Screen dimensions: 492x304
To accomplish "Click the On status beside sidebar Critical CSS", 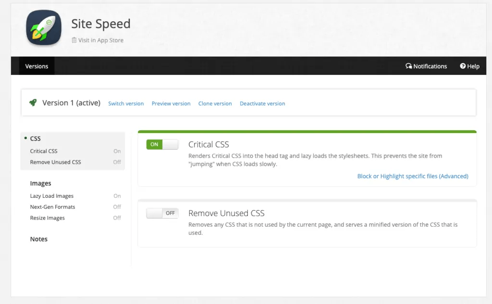I will [x=117, y=151].
